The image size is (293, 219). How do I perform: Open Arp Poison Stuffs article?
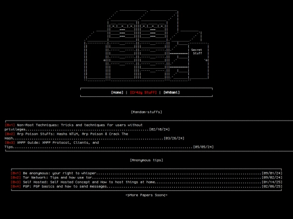coord(73,134)
